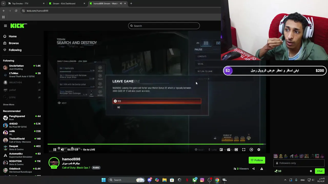Screen dimensions: 328x184
Task: Navigate to Home in the sidebar
Action: click(x=12, y=36)
